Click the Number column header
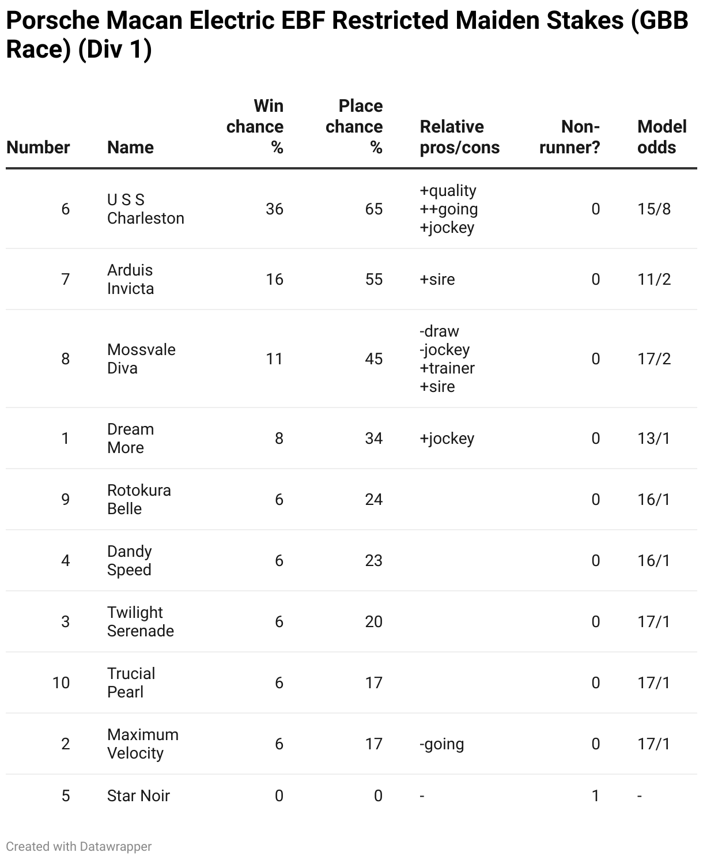The height and width of the screenshot is (860, 703). click(x=38, y=147)
